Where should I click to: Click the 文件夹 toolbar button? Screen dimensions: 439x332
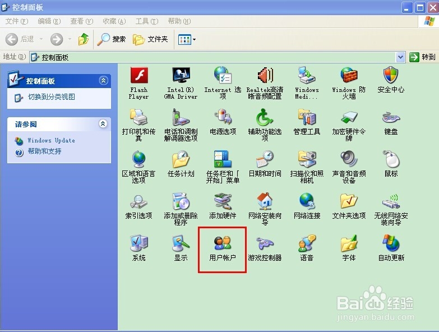point(150,39)
